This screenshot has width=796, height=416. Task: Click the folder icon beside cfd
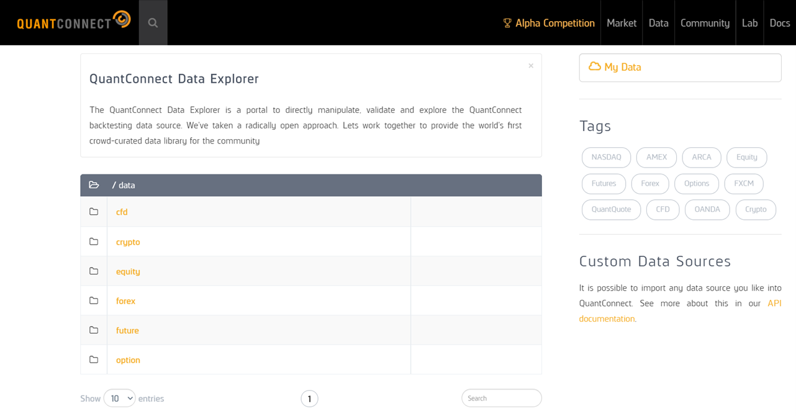(x=94, y=212)
